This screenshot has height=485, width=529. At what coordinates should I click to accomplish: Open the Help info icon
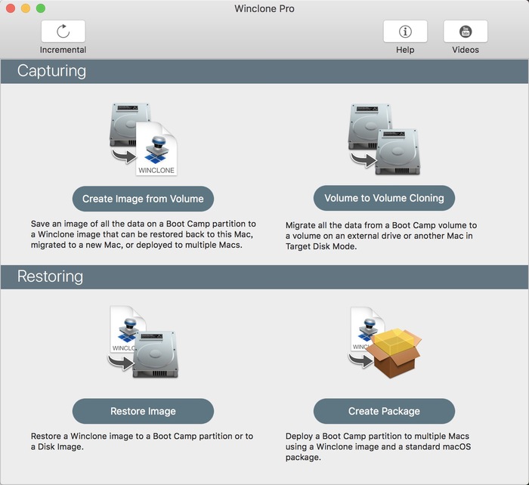405,32
